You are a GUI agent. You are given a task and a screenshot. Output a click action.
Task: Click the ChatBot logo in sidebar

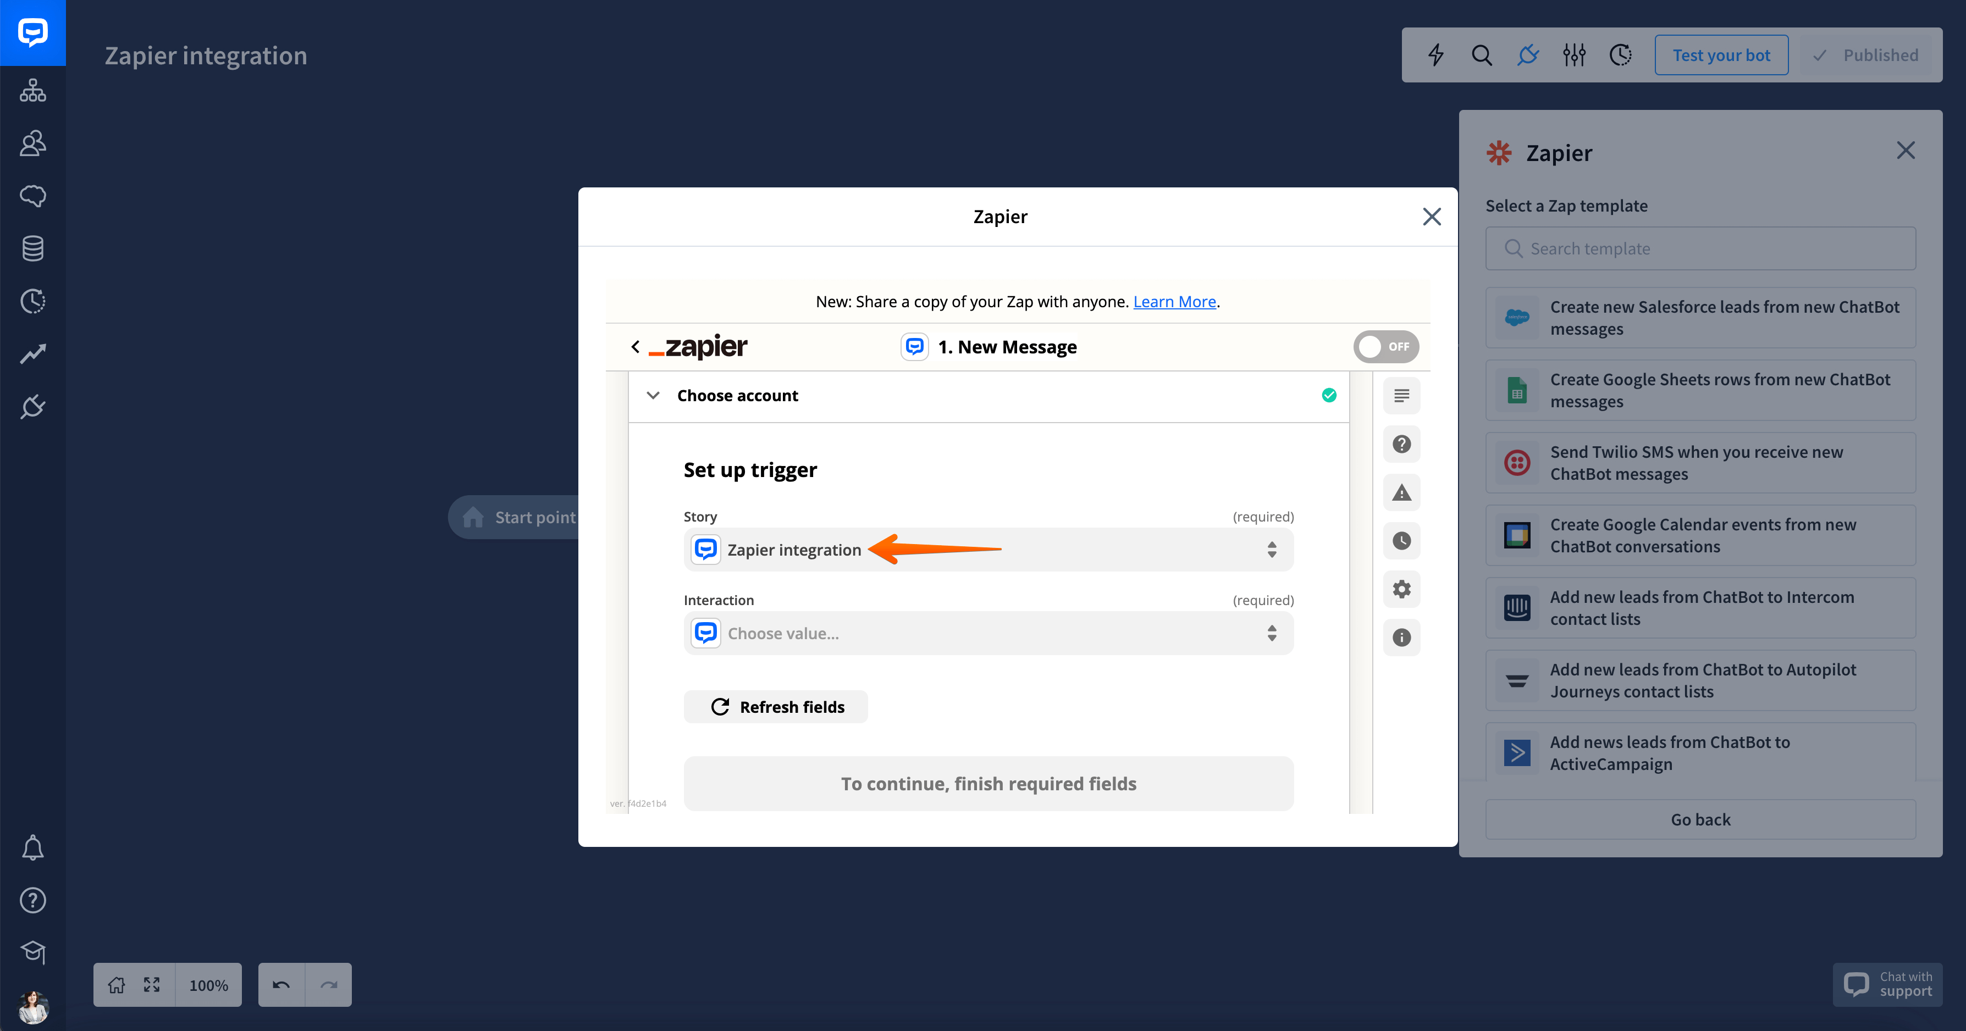pos(33,33)
